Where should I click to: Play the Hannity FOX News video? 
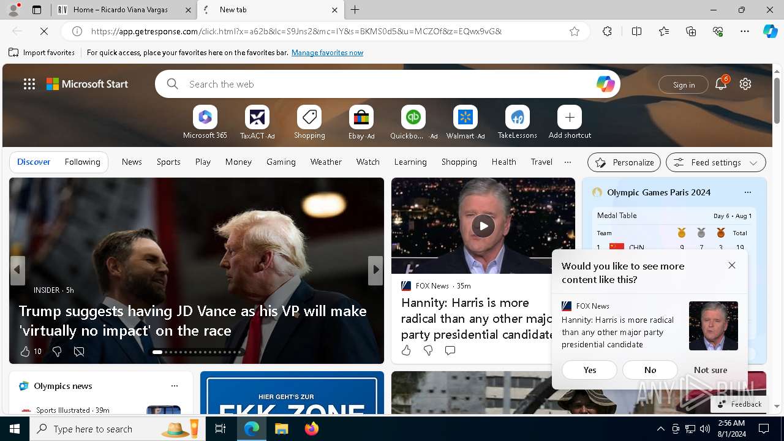(483, 226)
